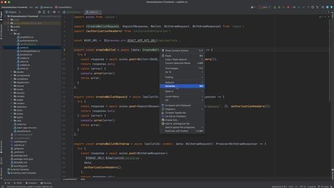Expand the public folder in tree
The height and width of the screenshot is (188, 334).
[x=8, y=27]
